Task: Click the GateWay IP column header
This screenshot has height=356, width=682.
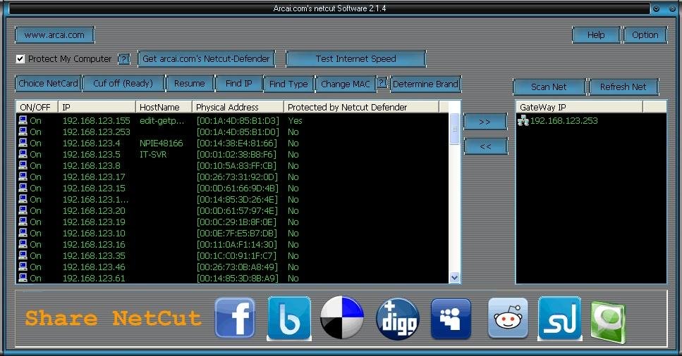Action: 579,107
